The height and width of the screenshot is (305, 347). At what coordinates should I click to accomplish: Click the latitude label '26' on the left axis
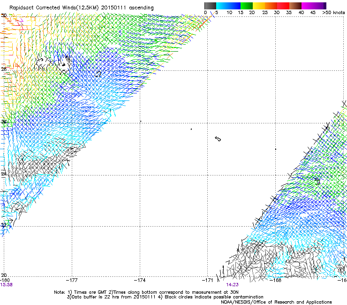click(4, 122)
